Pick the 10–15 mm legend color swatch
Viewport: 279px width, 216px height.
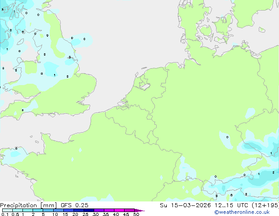(x=58, y=210)
